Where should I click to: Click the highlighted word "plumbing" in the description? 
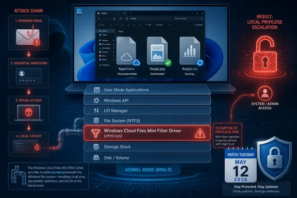point(58,172)
